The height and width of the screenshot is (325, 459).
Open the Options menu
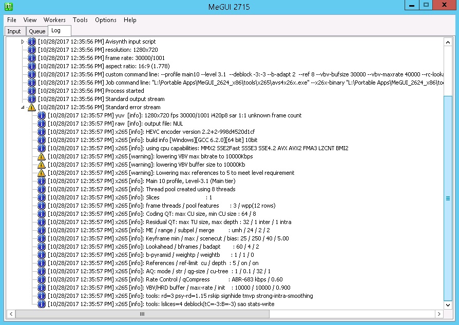pyautogui.click(x=106, y=20)
